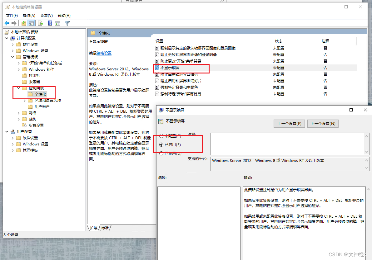Click the back navigation arrow in the toolbar
Viewport: 372px width, 260px height.
[7, 23]
